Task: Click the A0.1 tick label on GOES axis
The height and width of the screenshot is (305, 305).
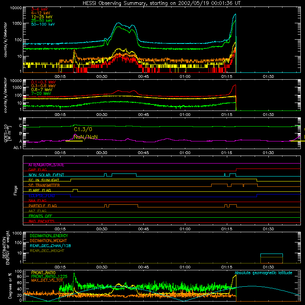Action: (18, 148)
